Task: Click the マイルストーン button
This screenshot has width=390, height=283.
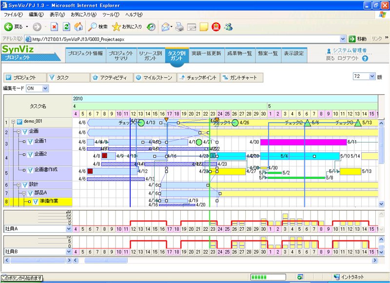Action: pyautogui.click(x=155, y=78)
